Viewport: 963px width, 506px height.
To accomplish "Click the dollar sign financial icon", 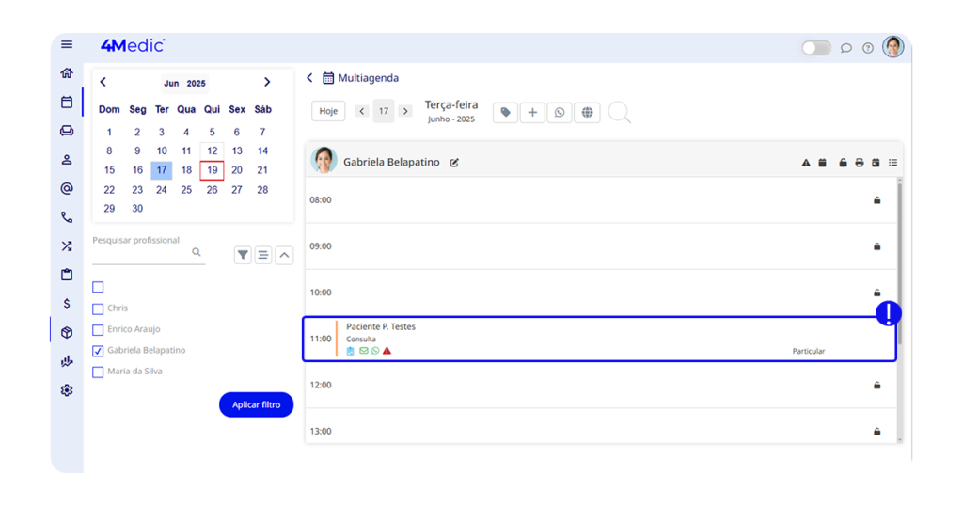I will (x=67, y=304).
